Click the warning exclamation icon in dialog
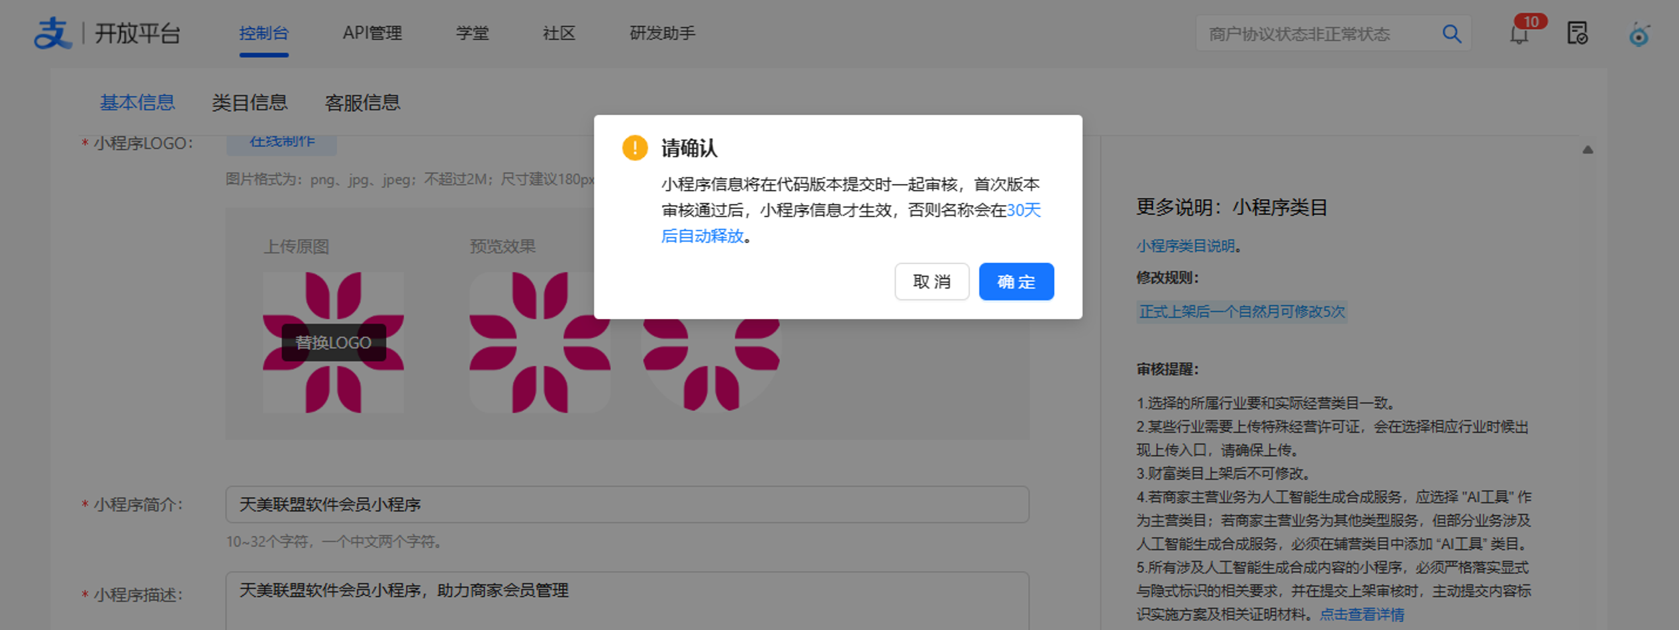The width and height of the screenshot is (1679, 630). tap(634, 148)
